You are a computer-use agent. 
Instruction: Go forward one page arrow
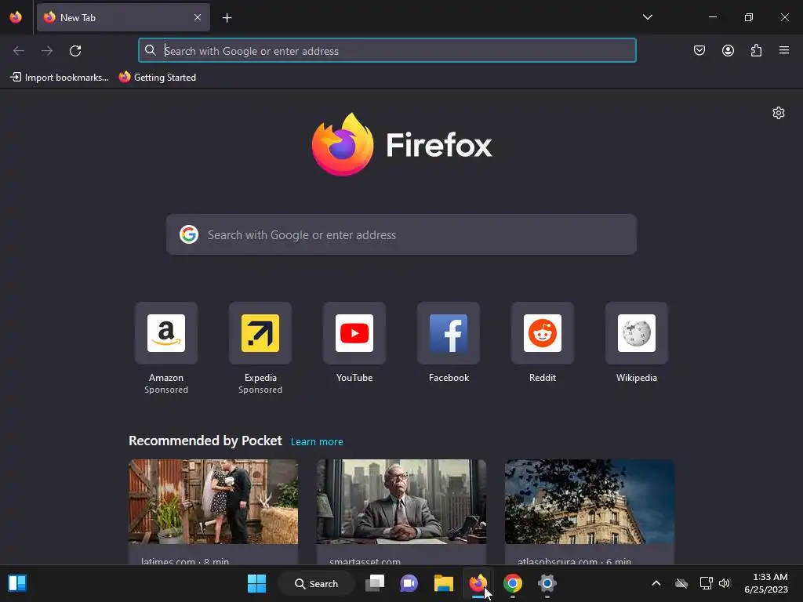pyautogui.click(x=47, y=51)
